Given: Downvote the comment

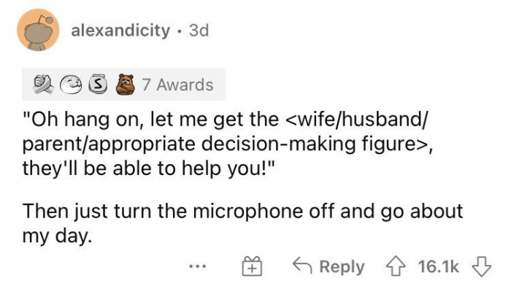Looking at the screenshot, I should 482,266.
